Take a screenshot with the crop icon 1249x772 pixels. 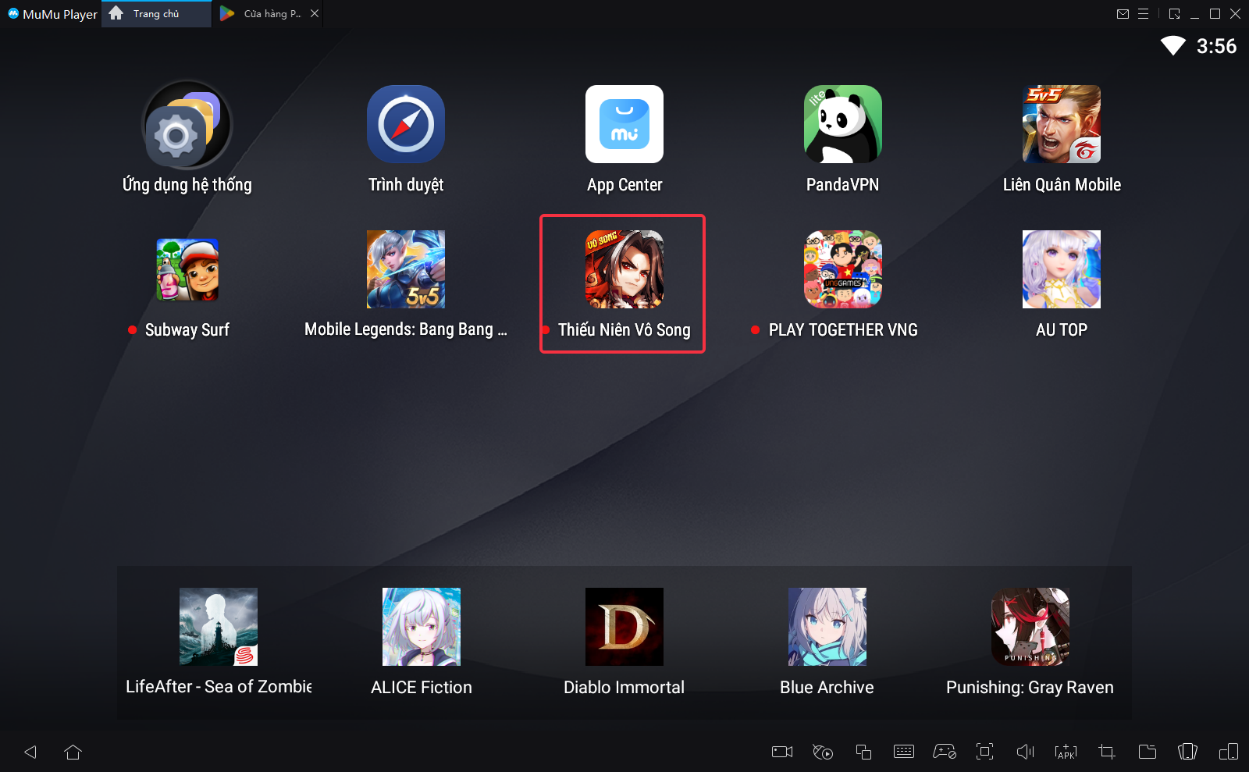[1106, 752]
